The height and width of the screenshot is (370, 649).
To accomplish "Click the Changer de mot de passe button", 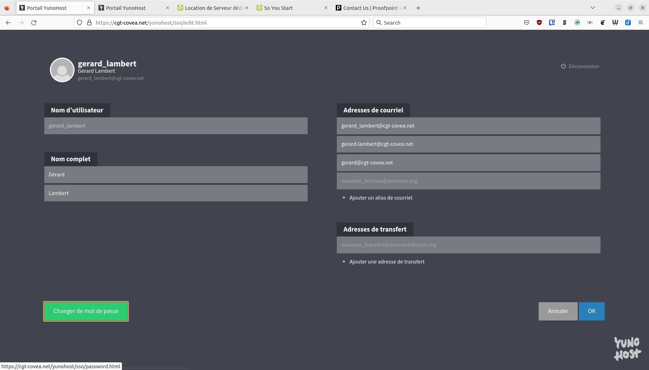I will point(86,311).
